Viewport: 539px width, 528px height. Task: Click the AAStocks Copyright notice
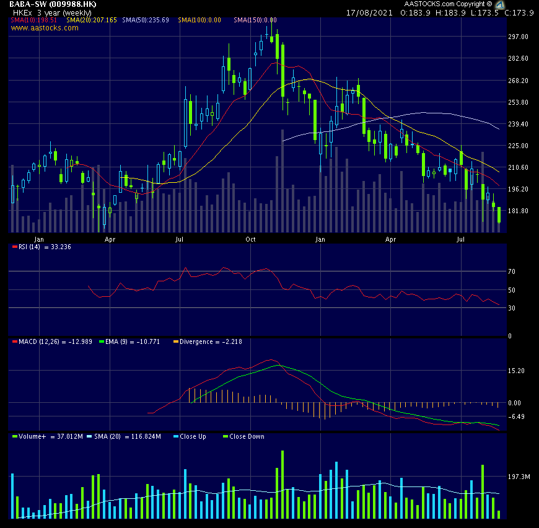[449, 4]
